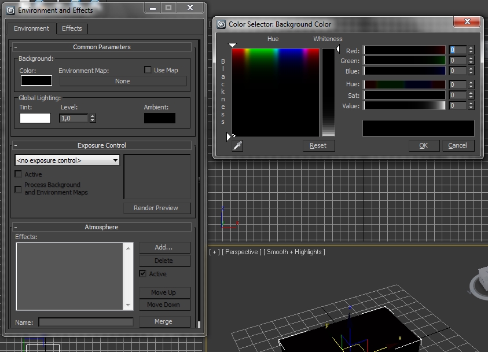The width and height of the screenshot is (488, 352).
Task: Increase the Red value spinner
Action: 471,49
